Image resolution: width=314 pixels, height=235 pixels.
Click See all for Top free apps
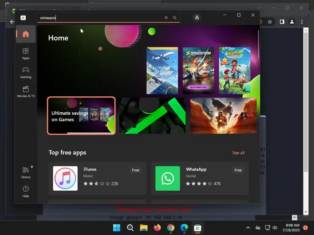(x=238, y=153)
